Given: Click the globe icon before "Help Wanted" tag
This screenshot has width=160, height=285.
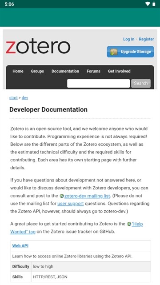Looking at the screenshot, I should coord(129,224).
